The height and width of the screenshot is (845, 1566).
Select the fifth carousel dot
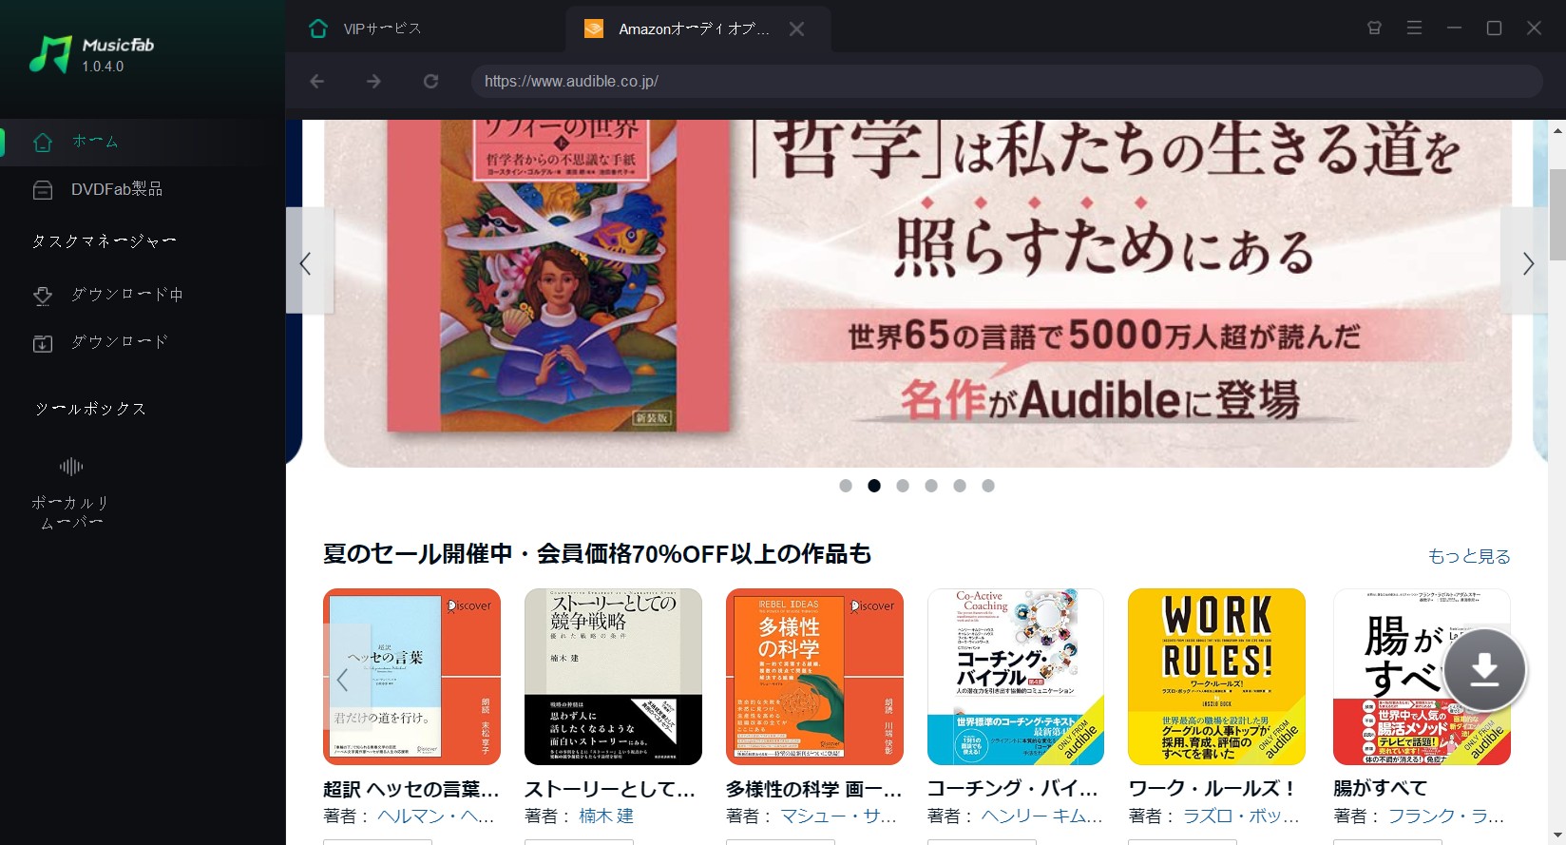pyautogui.click(x=960, y=486)
